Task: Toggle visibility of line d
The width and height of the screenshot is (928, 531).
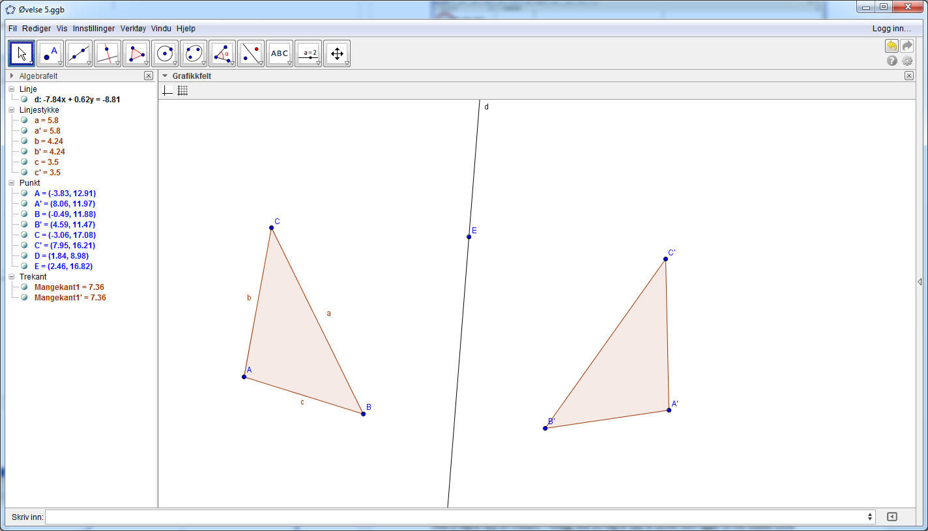Action: [24, 100]
